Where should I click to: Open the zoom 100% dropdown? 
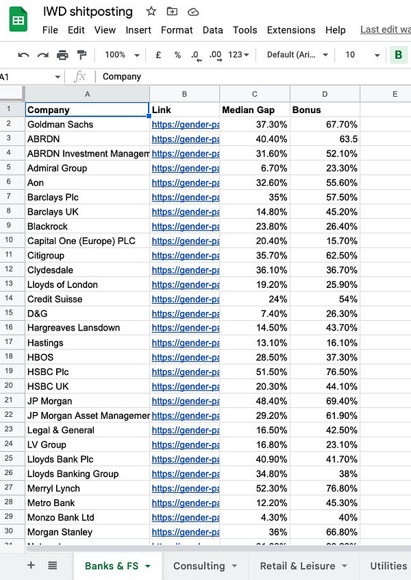click(x=122, y=55)
